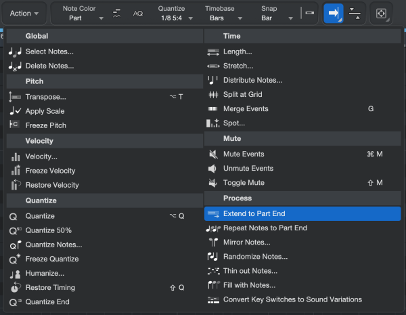Click the Mirror Notes... icon

213,243
